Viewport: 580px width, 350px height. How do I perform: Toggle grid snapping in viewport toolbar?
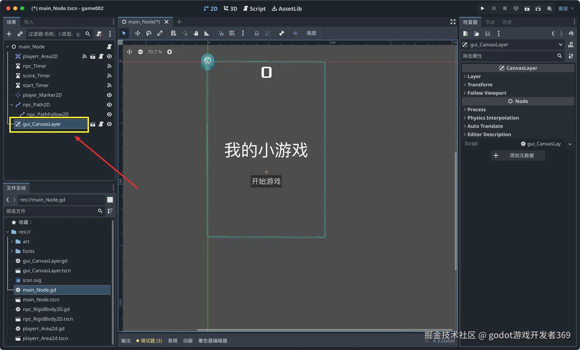232,33
